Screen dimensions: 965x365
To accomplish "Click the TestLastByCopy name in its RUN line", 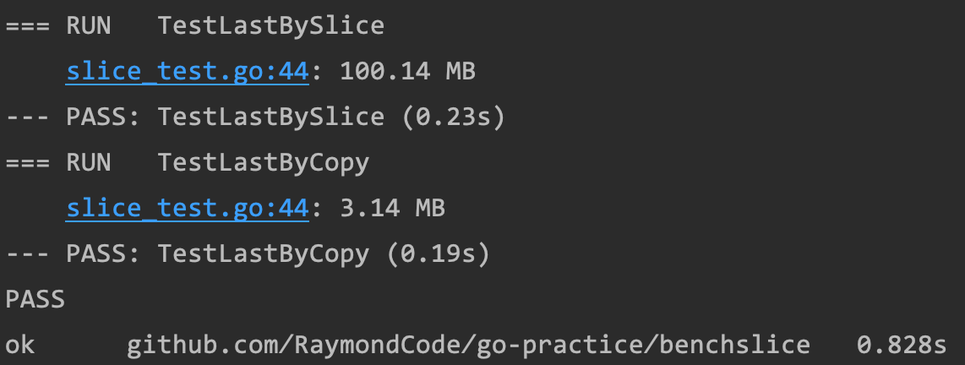I will click(x=263, y=162).
